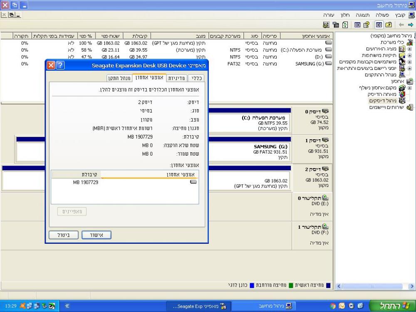Select the GPT protective partition volume icon in top row
This screenshot has width=416, height=312.
[329, 43]
